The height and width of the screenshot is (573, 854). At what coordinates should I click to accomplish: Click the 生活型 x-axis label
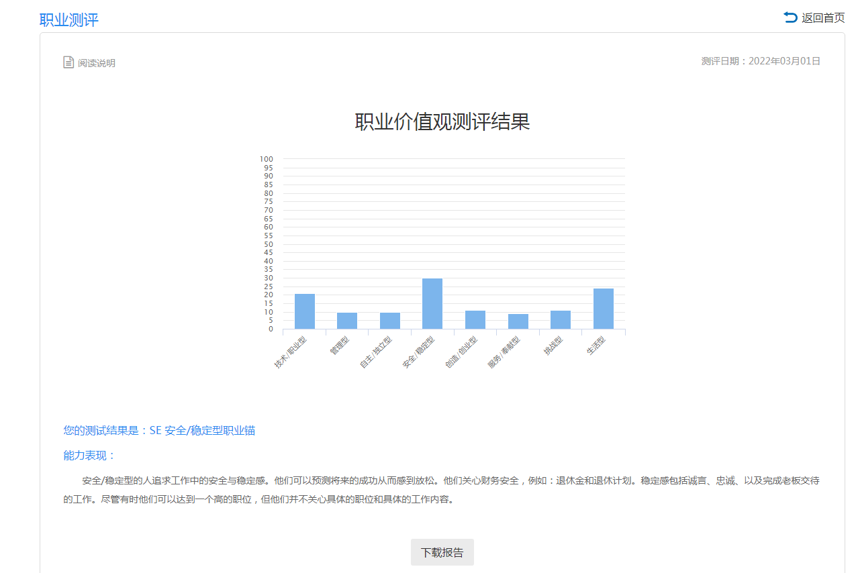[x=596, y=345]
